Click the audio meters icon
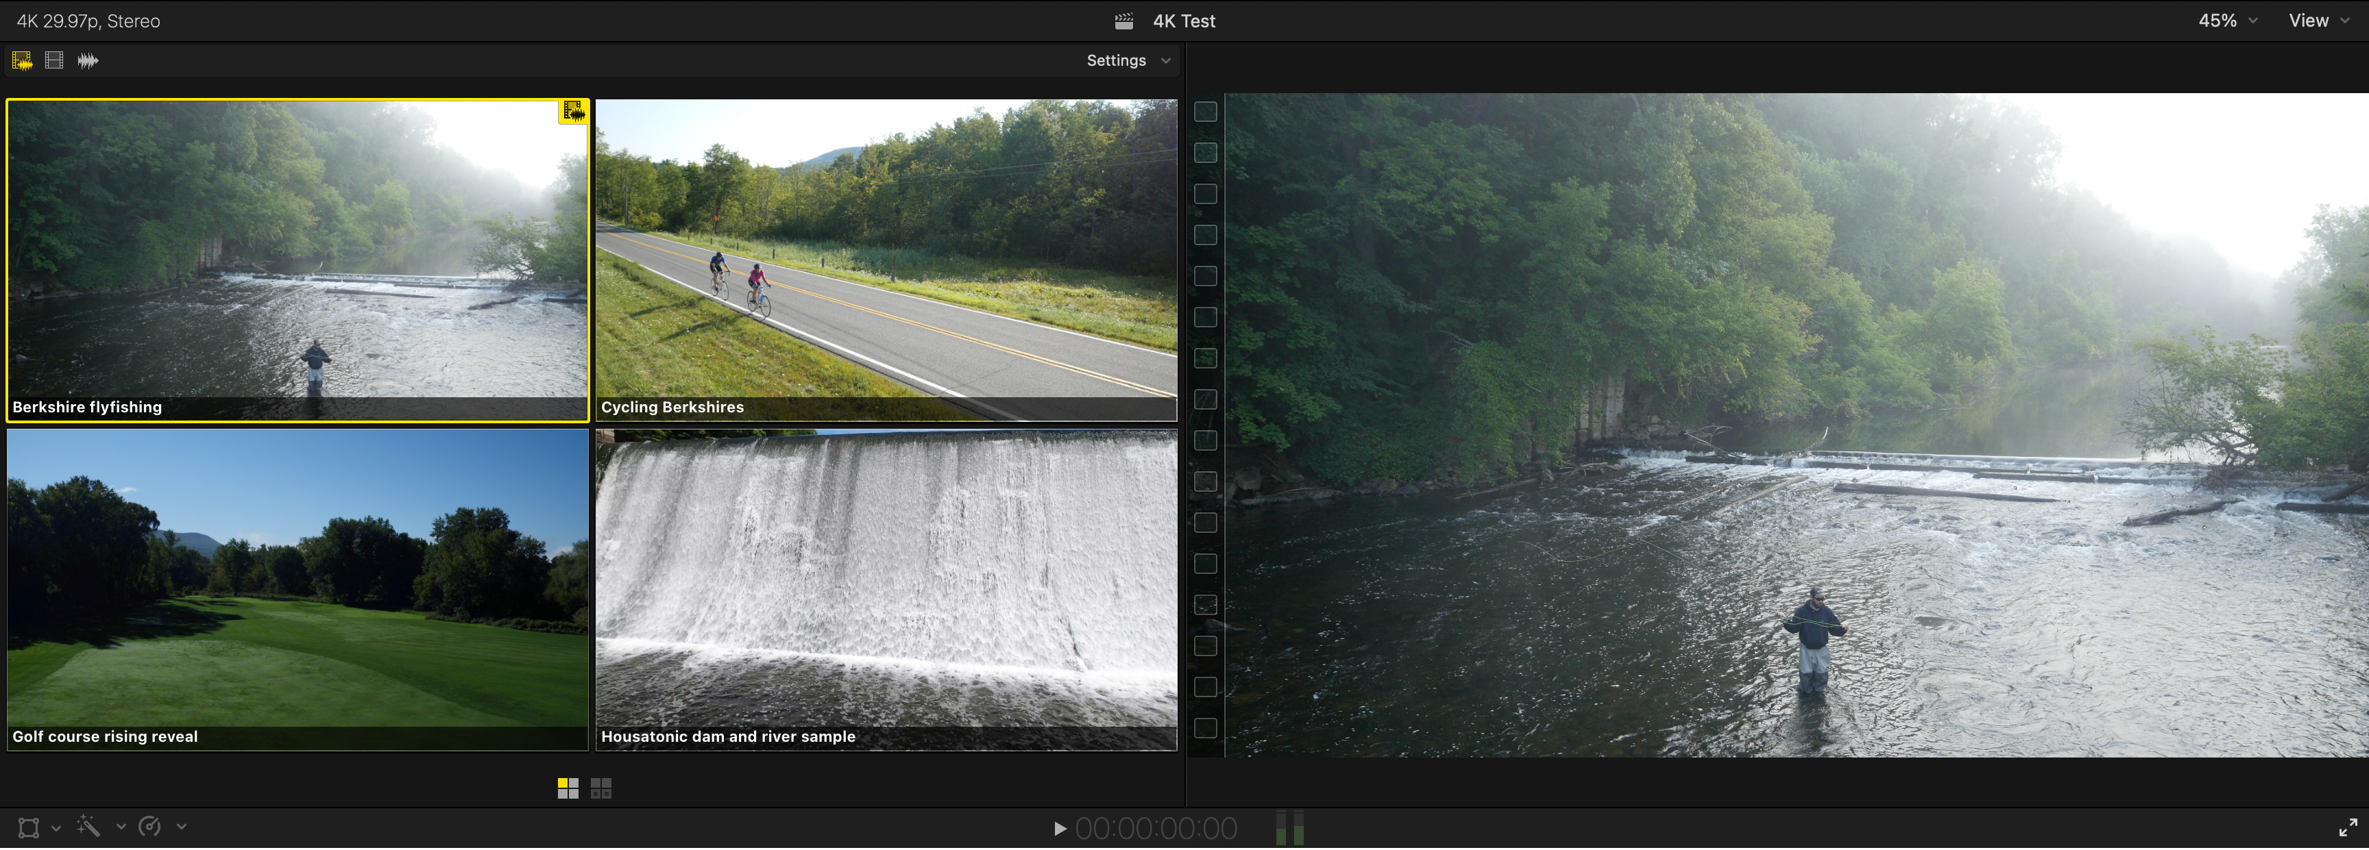The width and height of the screenshot is (2369, 850). pos(1289,827)
